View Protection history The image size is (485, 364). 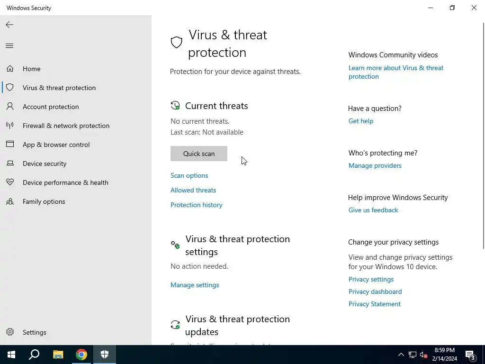point(197,205)
